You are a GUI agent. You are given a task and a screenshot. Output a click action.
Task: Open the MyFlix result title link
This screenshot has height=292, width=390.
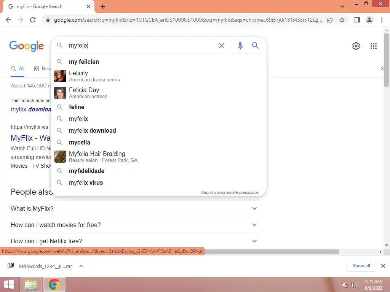pos(30,138)
